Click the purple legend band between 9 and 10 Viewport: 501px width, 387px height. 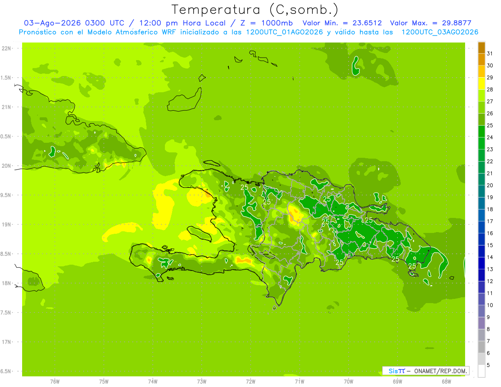point(481,311)
